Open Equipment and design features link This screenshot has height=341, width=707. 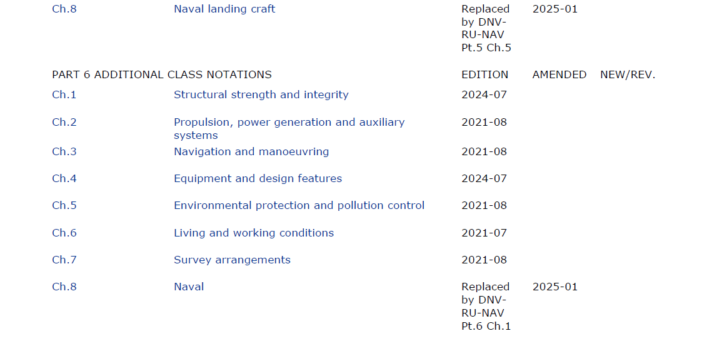(258, 179)
